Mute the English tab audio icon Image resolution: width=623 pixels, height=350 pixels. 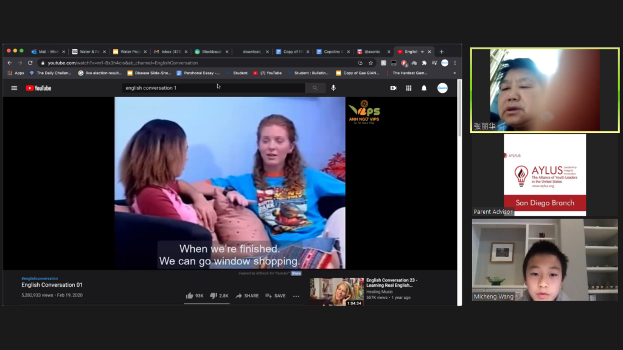click(422, 52)
